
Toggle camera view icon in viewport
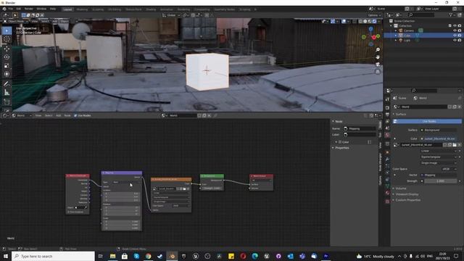coord(378,65)
